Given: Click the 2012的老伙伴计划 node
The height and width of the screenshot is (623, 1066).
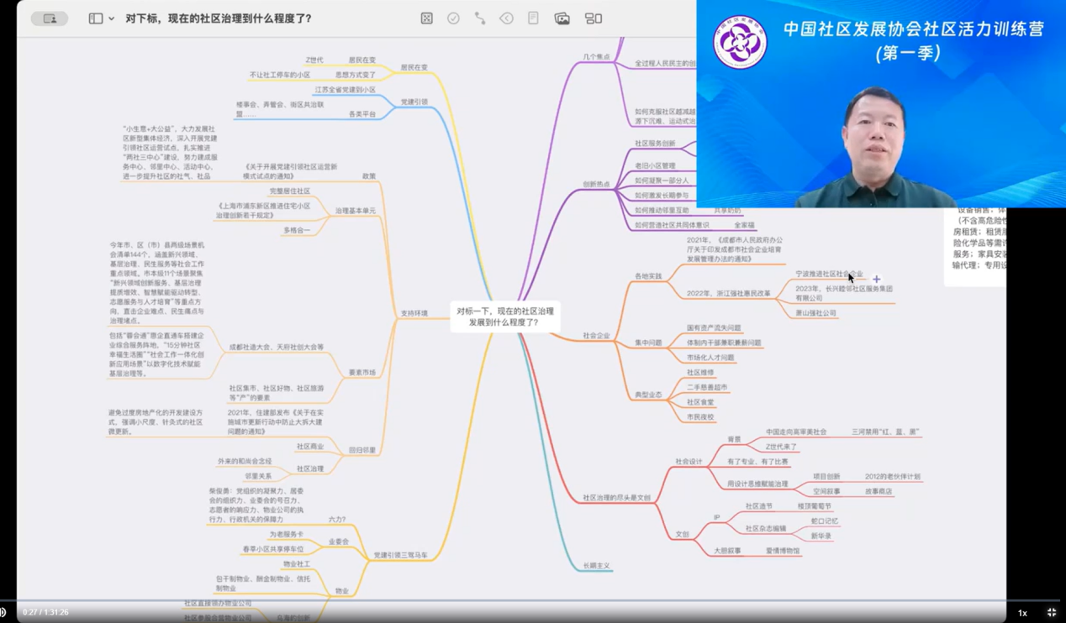Looking at the screenshot, I should click(892, 477).
